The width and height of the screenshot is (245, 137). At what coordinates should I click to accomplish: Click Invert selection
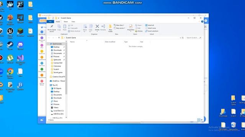point(152,31)
